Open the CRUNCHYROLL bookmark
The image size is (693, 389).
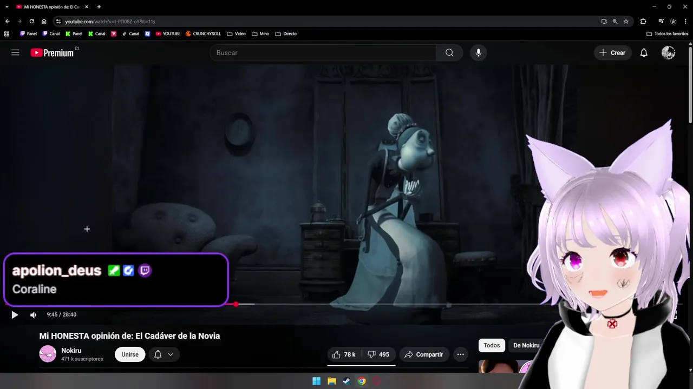203,33
